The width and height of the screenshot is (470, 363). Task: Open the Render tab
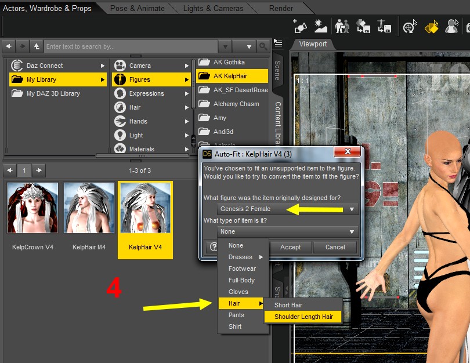(281, 8)
